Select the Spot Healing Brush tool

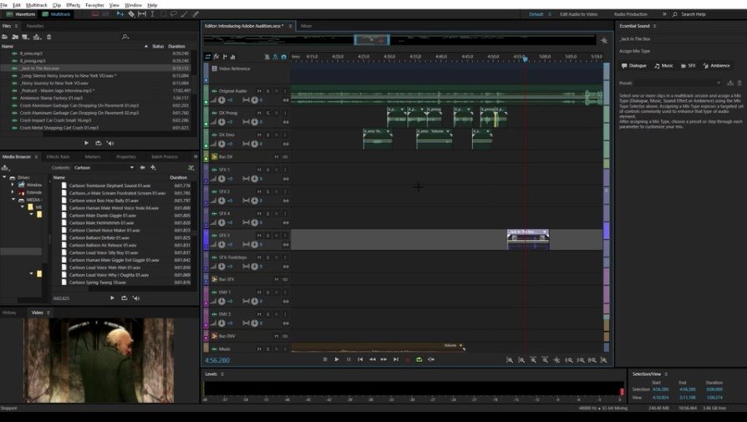196,14
